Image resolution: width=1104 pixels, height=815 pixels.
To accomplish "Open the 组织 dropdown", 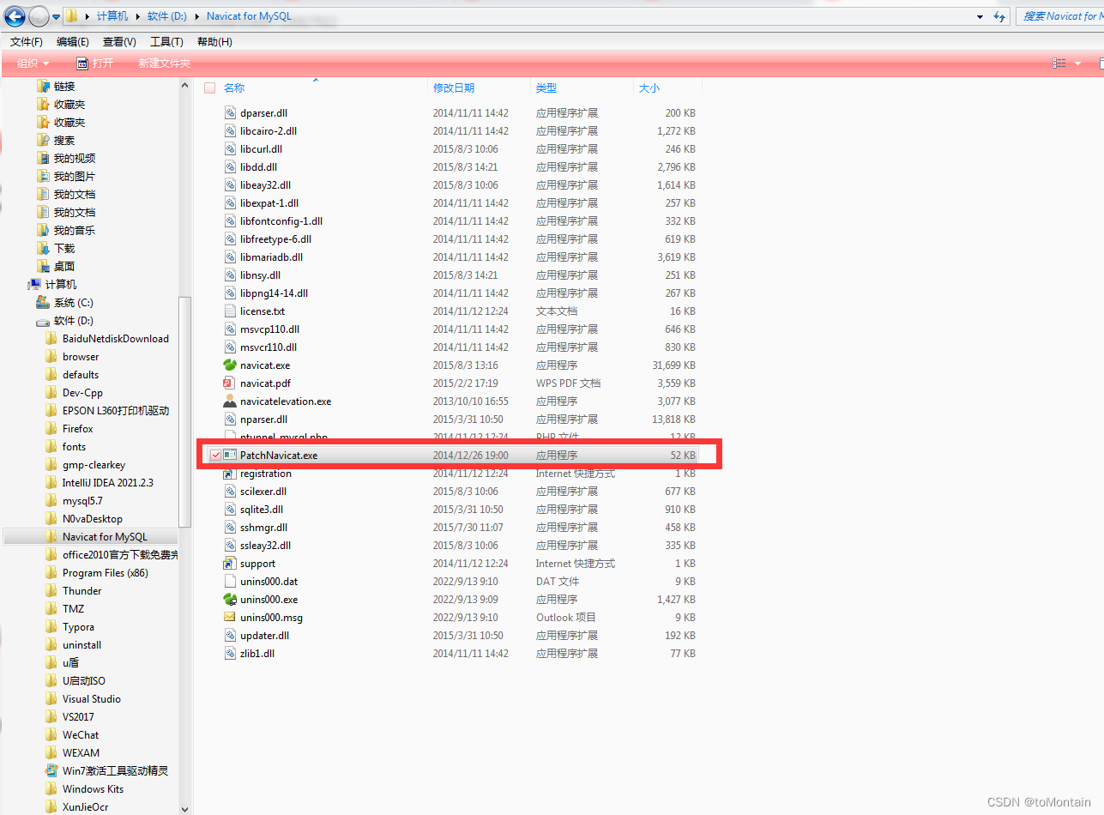I will [33, 63].
